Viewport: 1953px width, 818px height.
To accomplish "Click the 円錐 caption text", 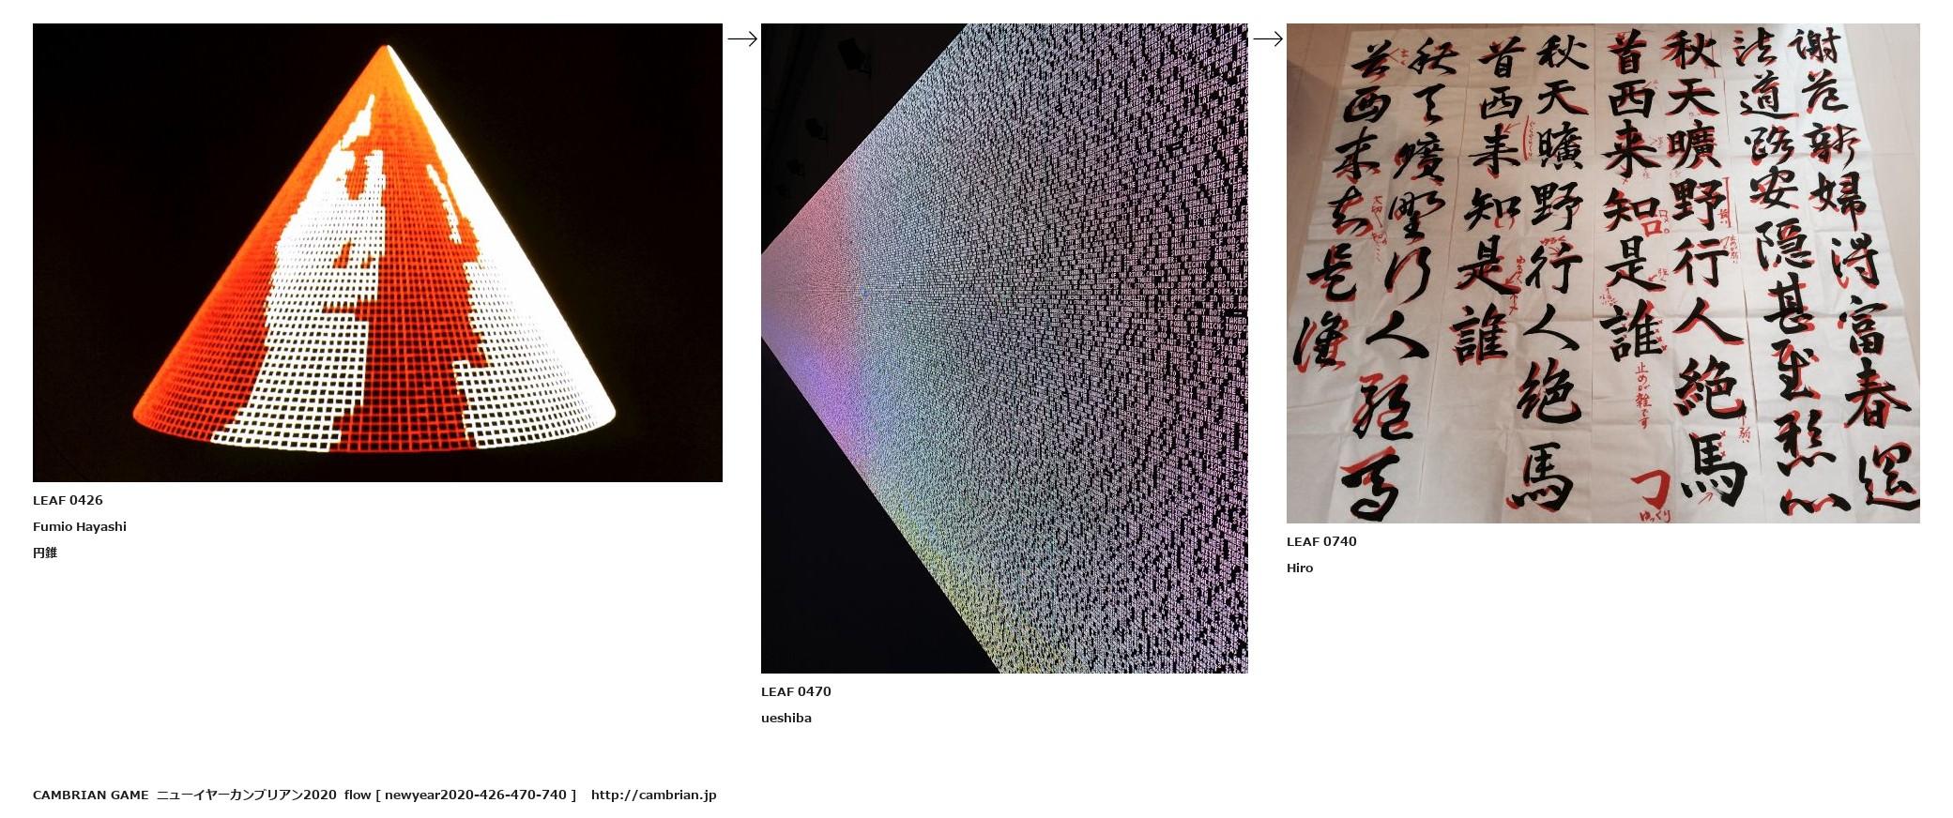I will click(45, 553).
